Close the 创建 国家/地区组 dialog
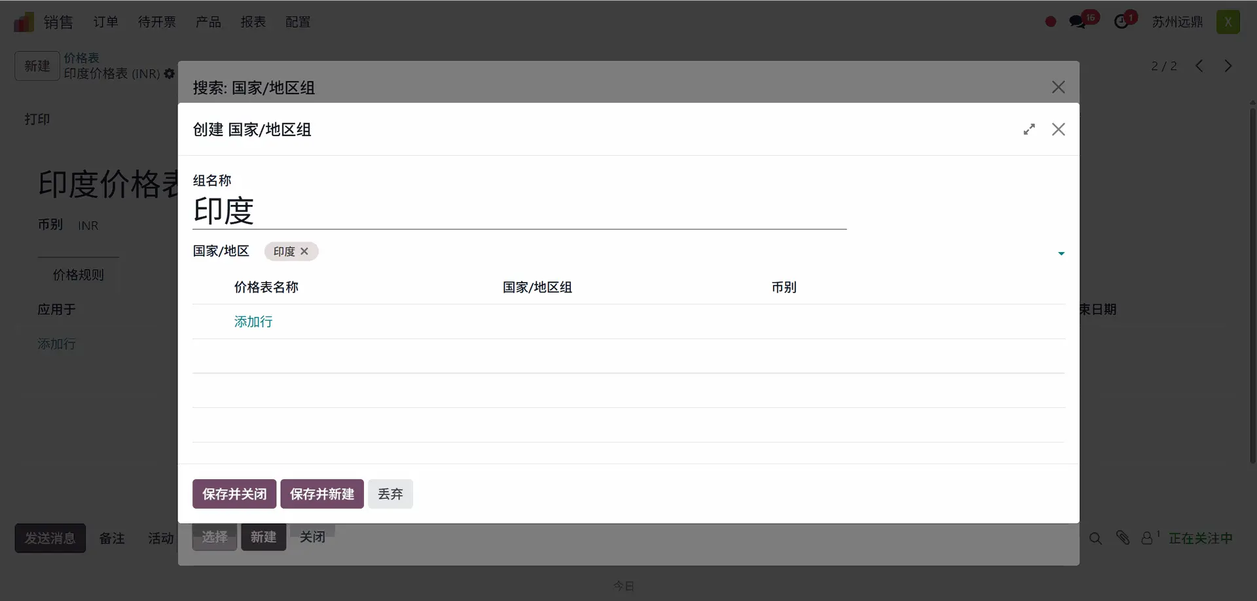Screen dimensions: 1257x601 pos(1059,130)
